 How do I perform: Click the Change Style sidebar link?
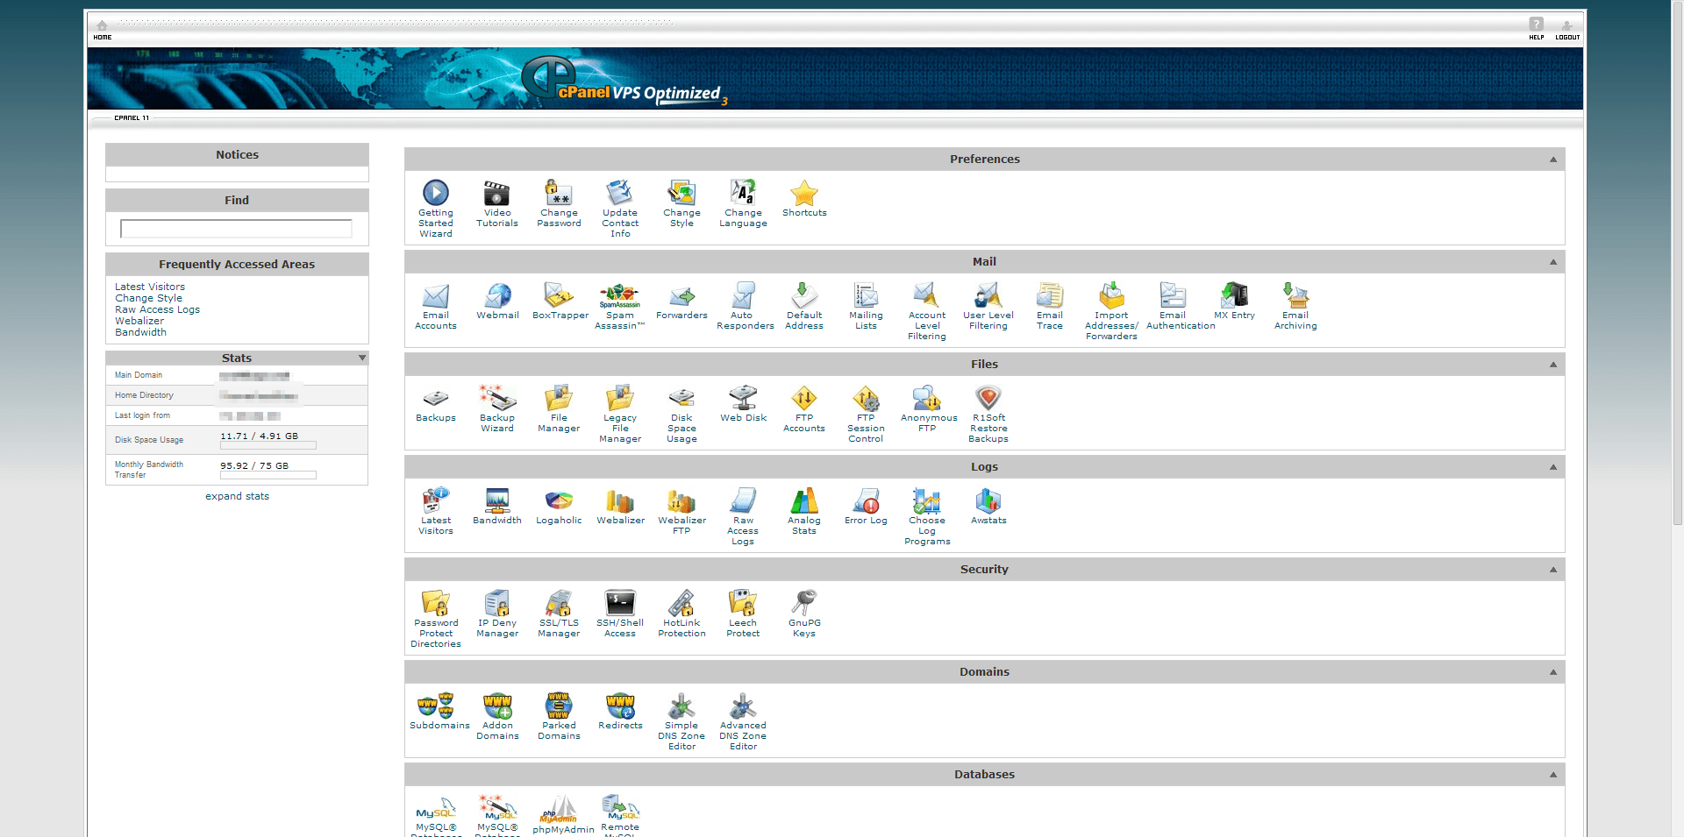148,298
